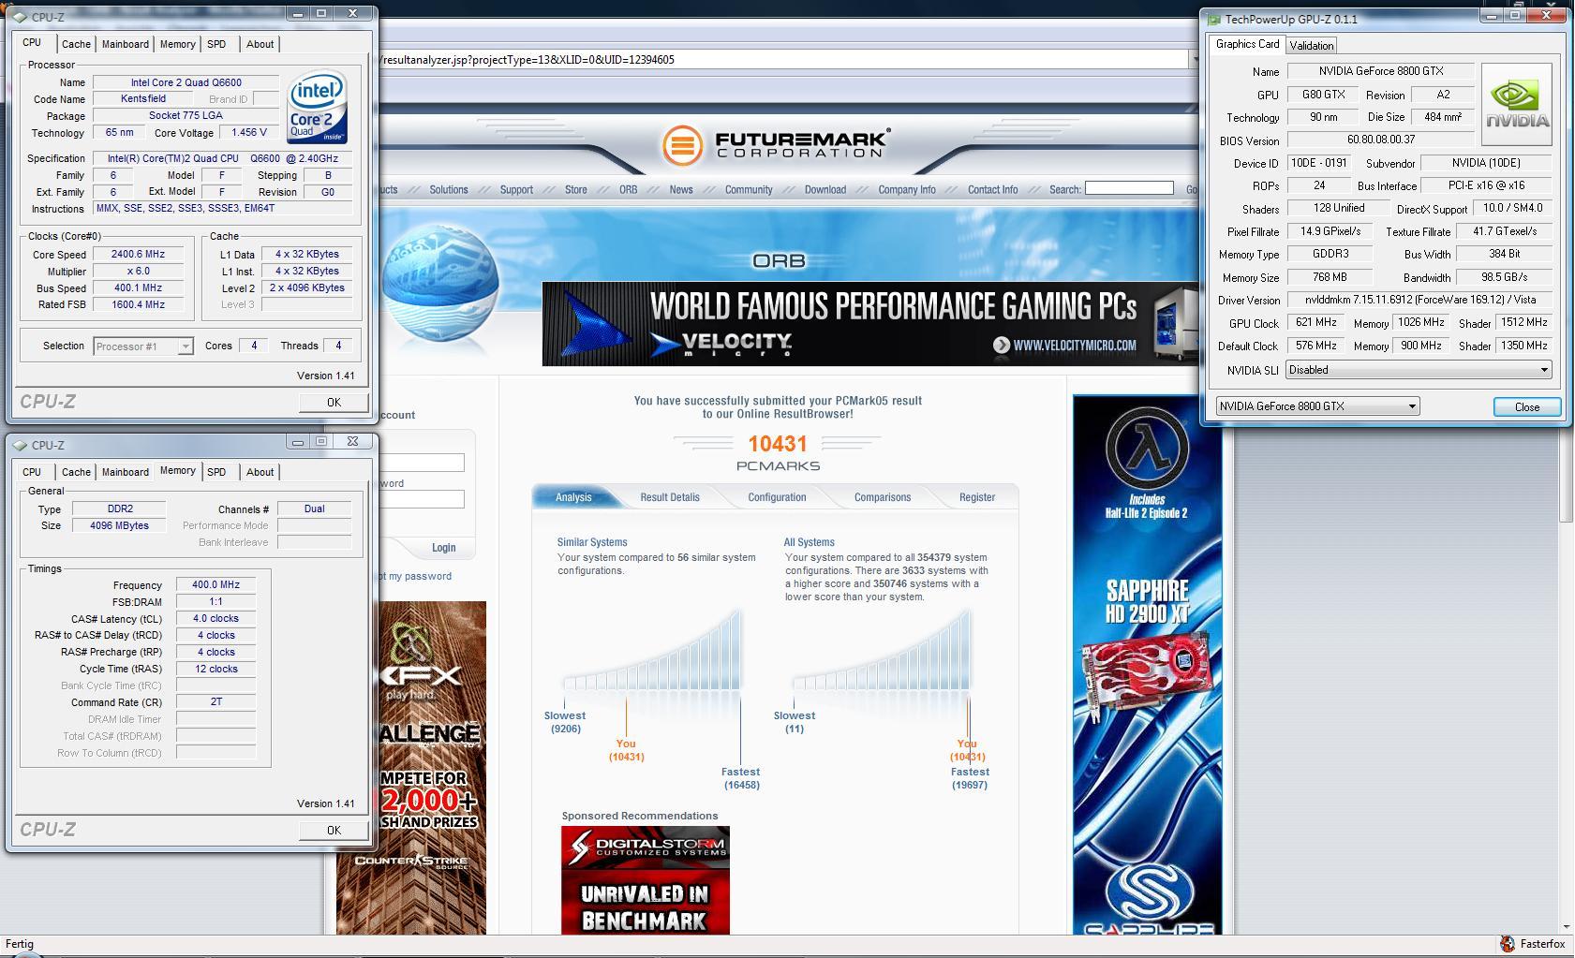This screenshot has height=958, width=1575.
Task: Click Sapphire HD 2900 XT ad banner
Action: tap(1147, 665)
